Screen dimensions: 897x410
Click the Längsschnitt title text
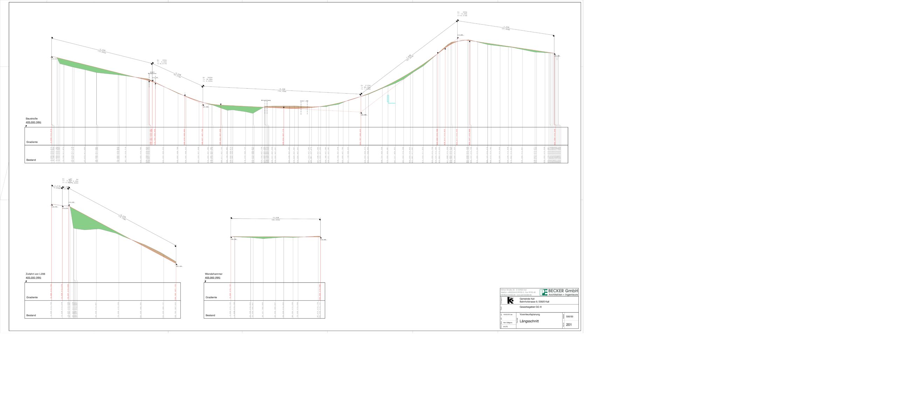529,321
